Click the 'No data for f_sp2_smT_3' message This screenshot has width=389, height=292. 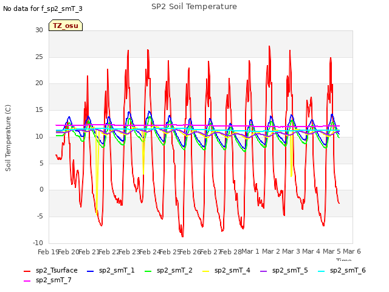pyautogui.click(x=43, y=9)
